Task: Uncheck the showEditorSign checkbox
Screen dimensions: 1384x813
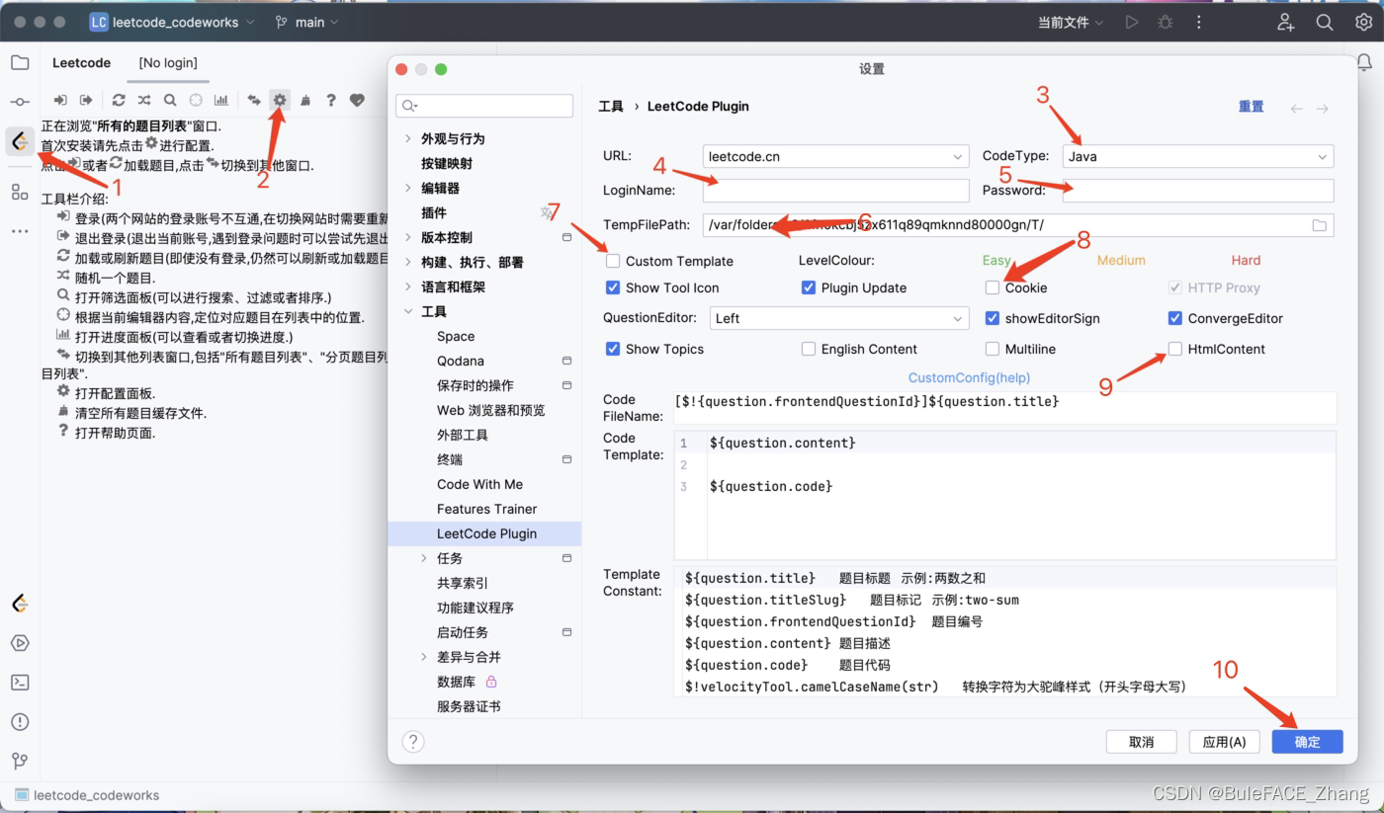Action: click(x=993, y=318)
